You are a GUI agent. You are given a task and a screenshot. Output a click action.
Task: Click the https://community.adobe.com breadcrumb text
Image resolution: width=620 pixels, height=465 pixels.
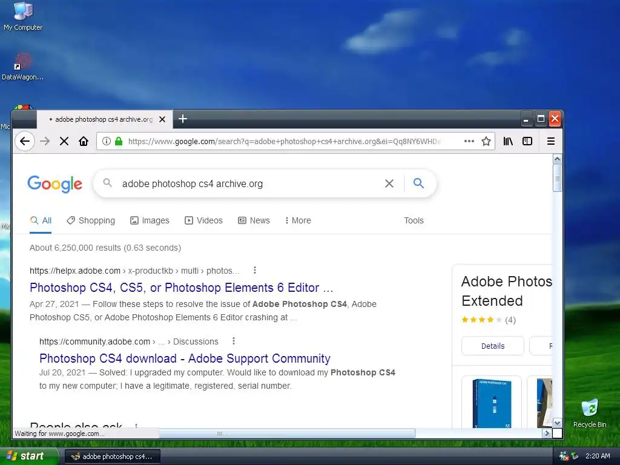[x=94, y=341]
